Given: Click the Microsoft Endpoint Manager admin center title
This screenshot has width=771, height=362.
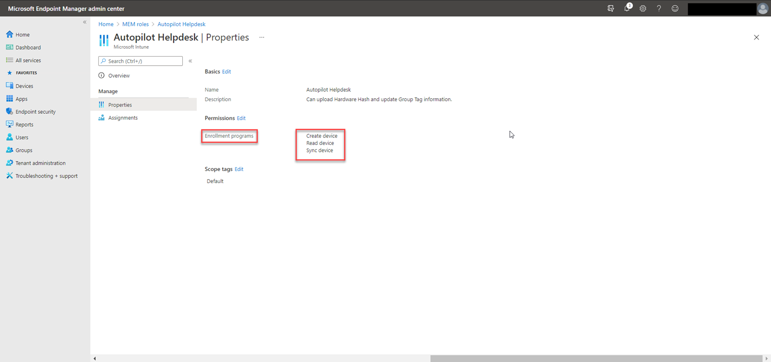Looking at the screenshot, I should pos(66,9).
